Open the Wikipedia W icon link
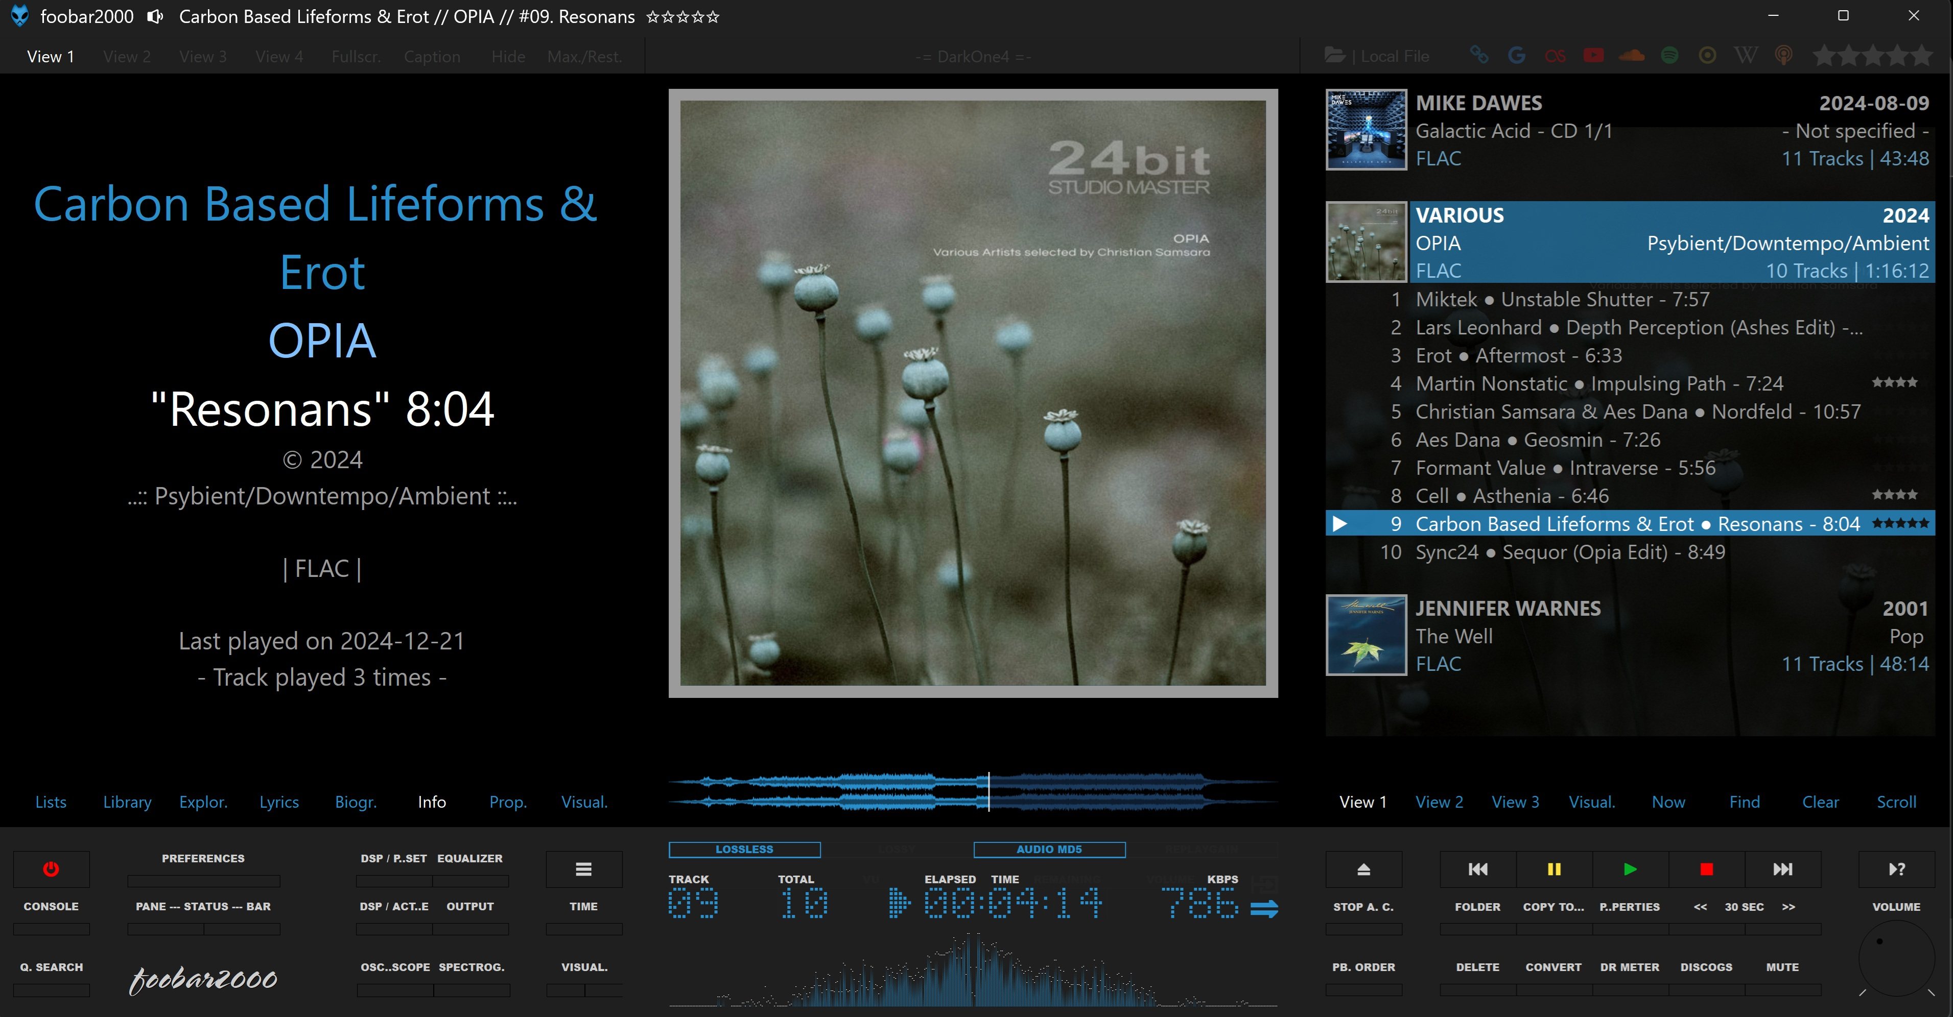 tap(1745, 55)
